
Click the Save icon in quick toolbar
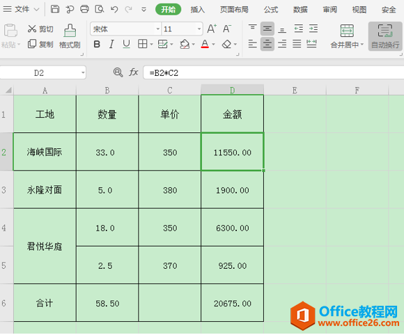54,9
